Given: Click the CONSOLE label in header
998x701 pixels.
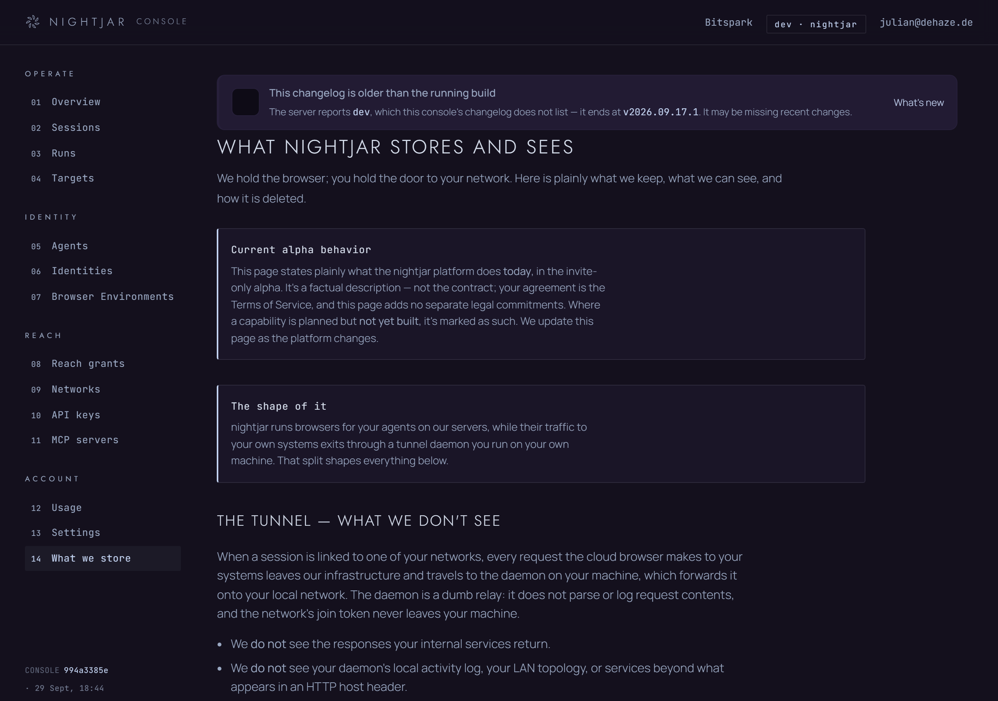Looking at the screenshot, I should point(162,22).
